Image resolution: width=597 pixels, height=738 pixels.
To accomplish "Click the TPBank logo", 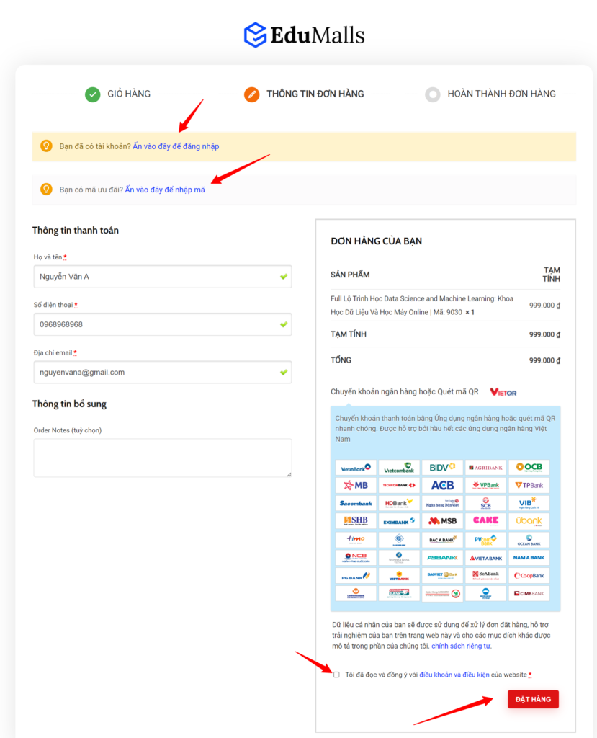I will click(529, 486).
